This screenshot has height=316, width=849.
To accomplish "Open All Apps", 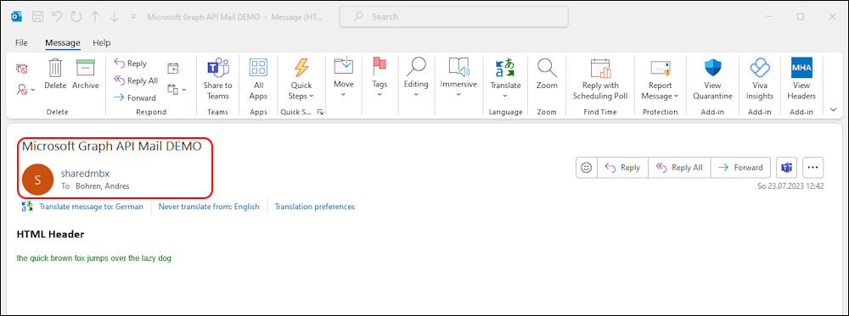I will click(x=258, y=80).
